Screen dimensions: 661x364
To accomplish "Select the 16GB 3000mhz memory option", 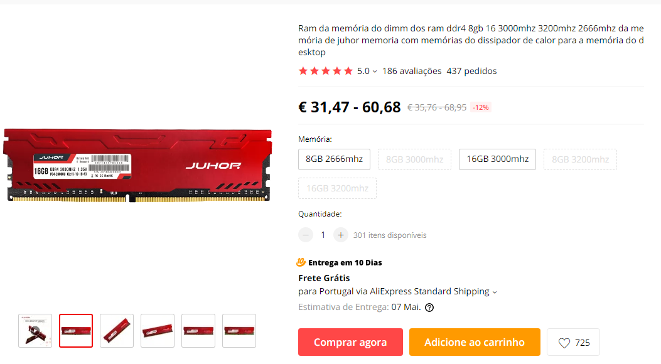I will 497,159.
